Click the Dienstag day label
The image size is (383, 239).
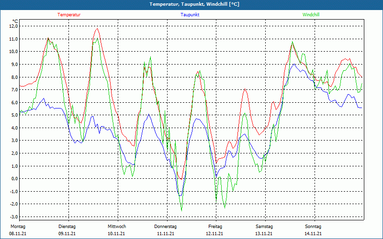[67, 227]
